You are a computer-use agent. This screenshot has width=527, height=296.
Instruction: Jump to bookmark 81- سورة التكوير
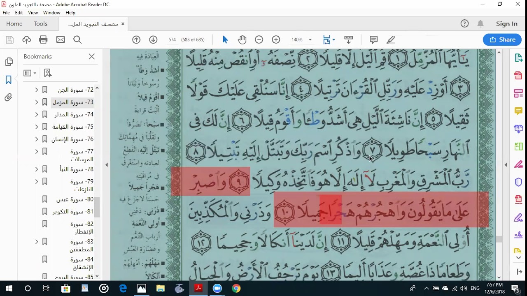[73, 212]
